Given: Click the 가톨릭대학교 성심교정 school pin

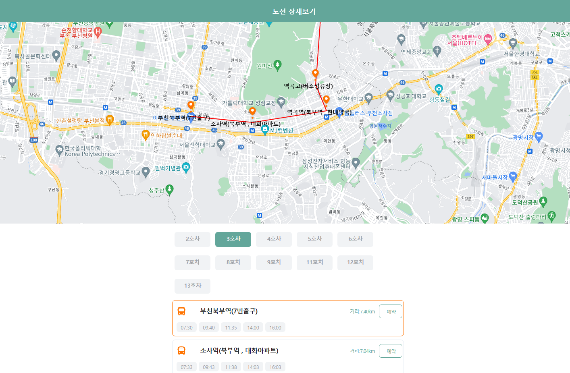Looking at the screenshot, I should point(281,102).
